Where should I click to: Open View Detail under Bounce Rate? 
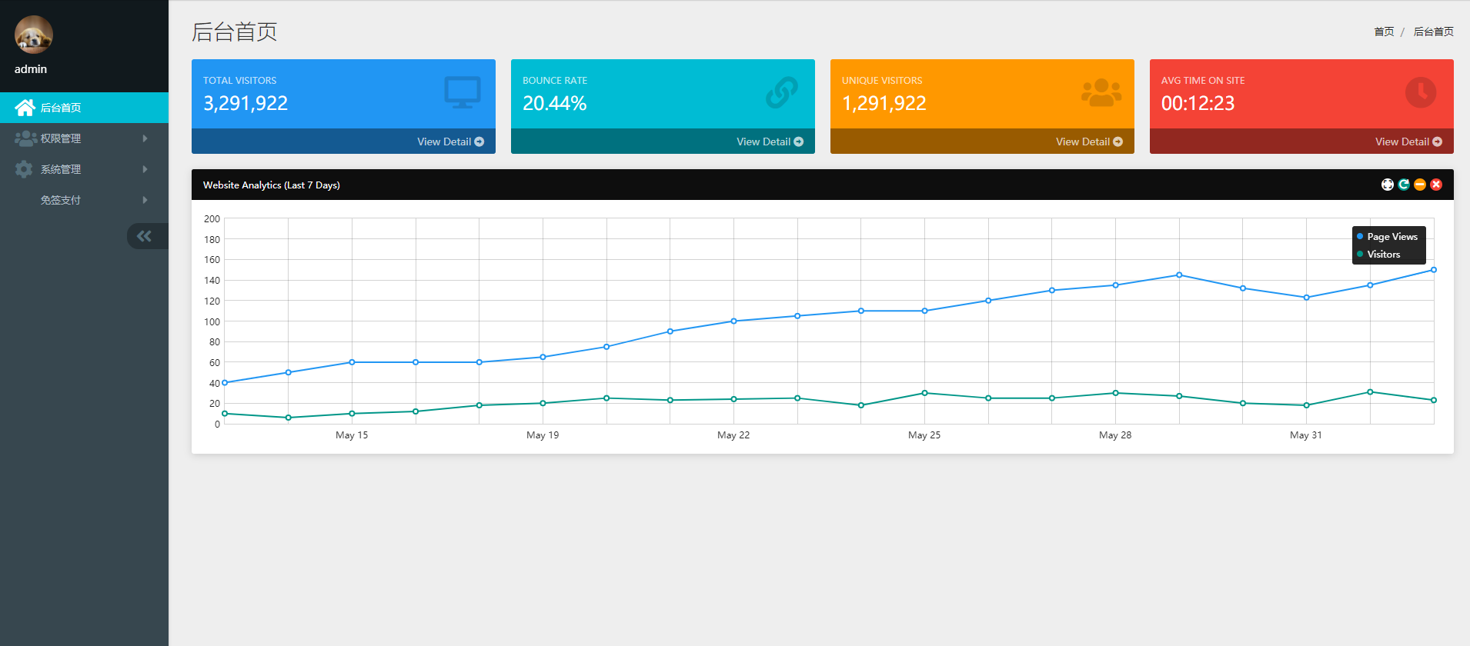[x=770, y=142]
